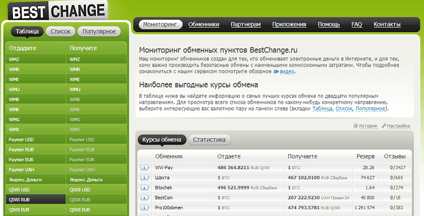The width and height of the screenshot is (424, 216).
Task: Select Яндекс.Деньги in the Получите column
Action: pos(97,179)
